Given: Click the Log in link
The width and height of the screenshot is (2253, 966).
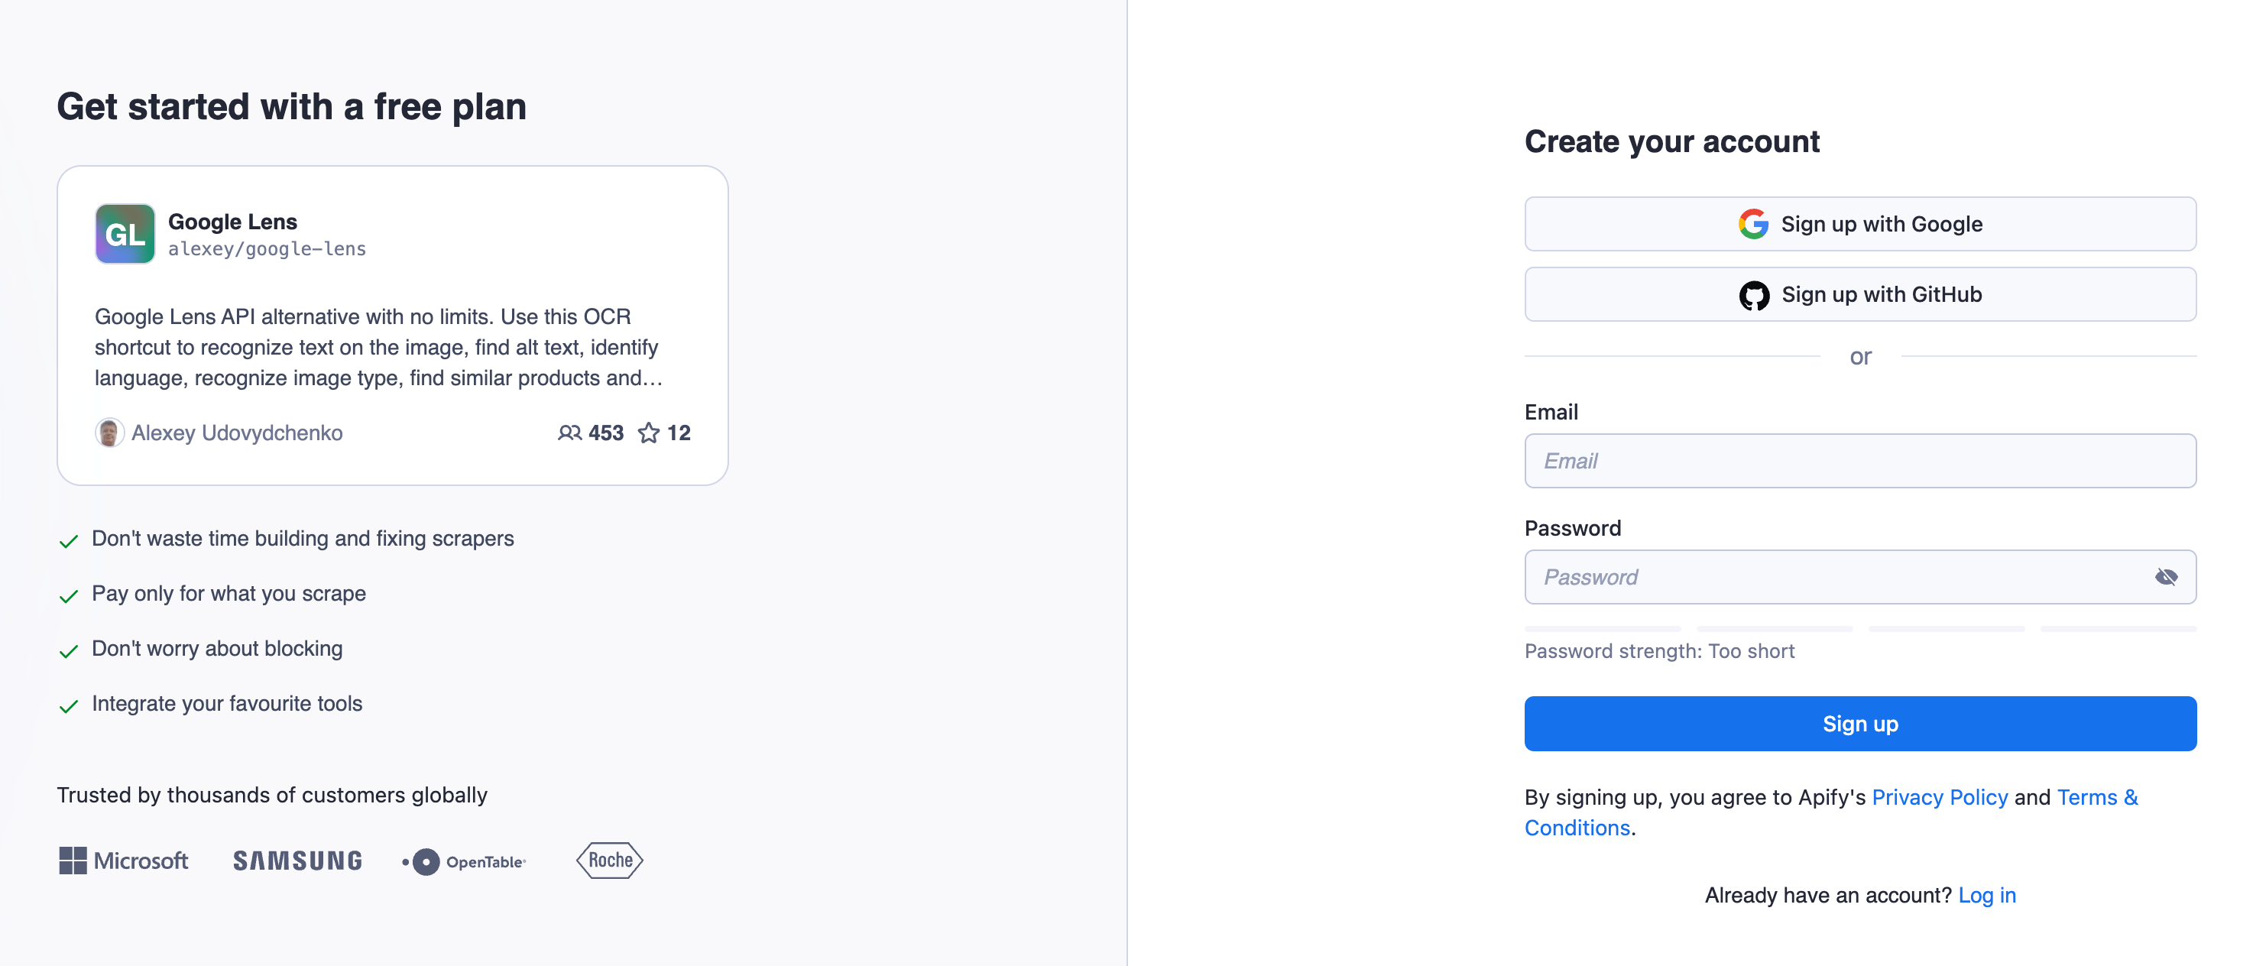Looking at the screenshot, I should pyautogui.click(x=1987, y=895).
